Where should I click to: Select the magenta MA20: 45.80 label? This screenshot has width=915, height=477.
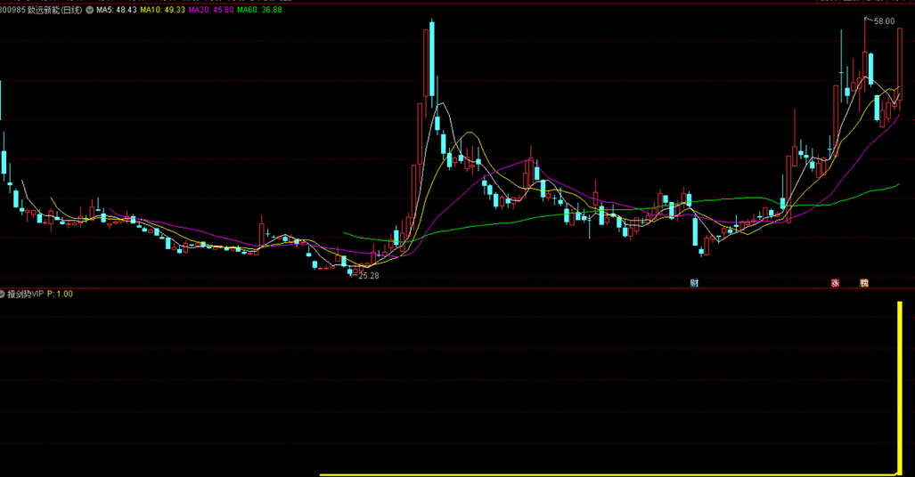pos(210,10)
